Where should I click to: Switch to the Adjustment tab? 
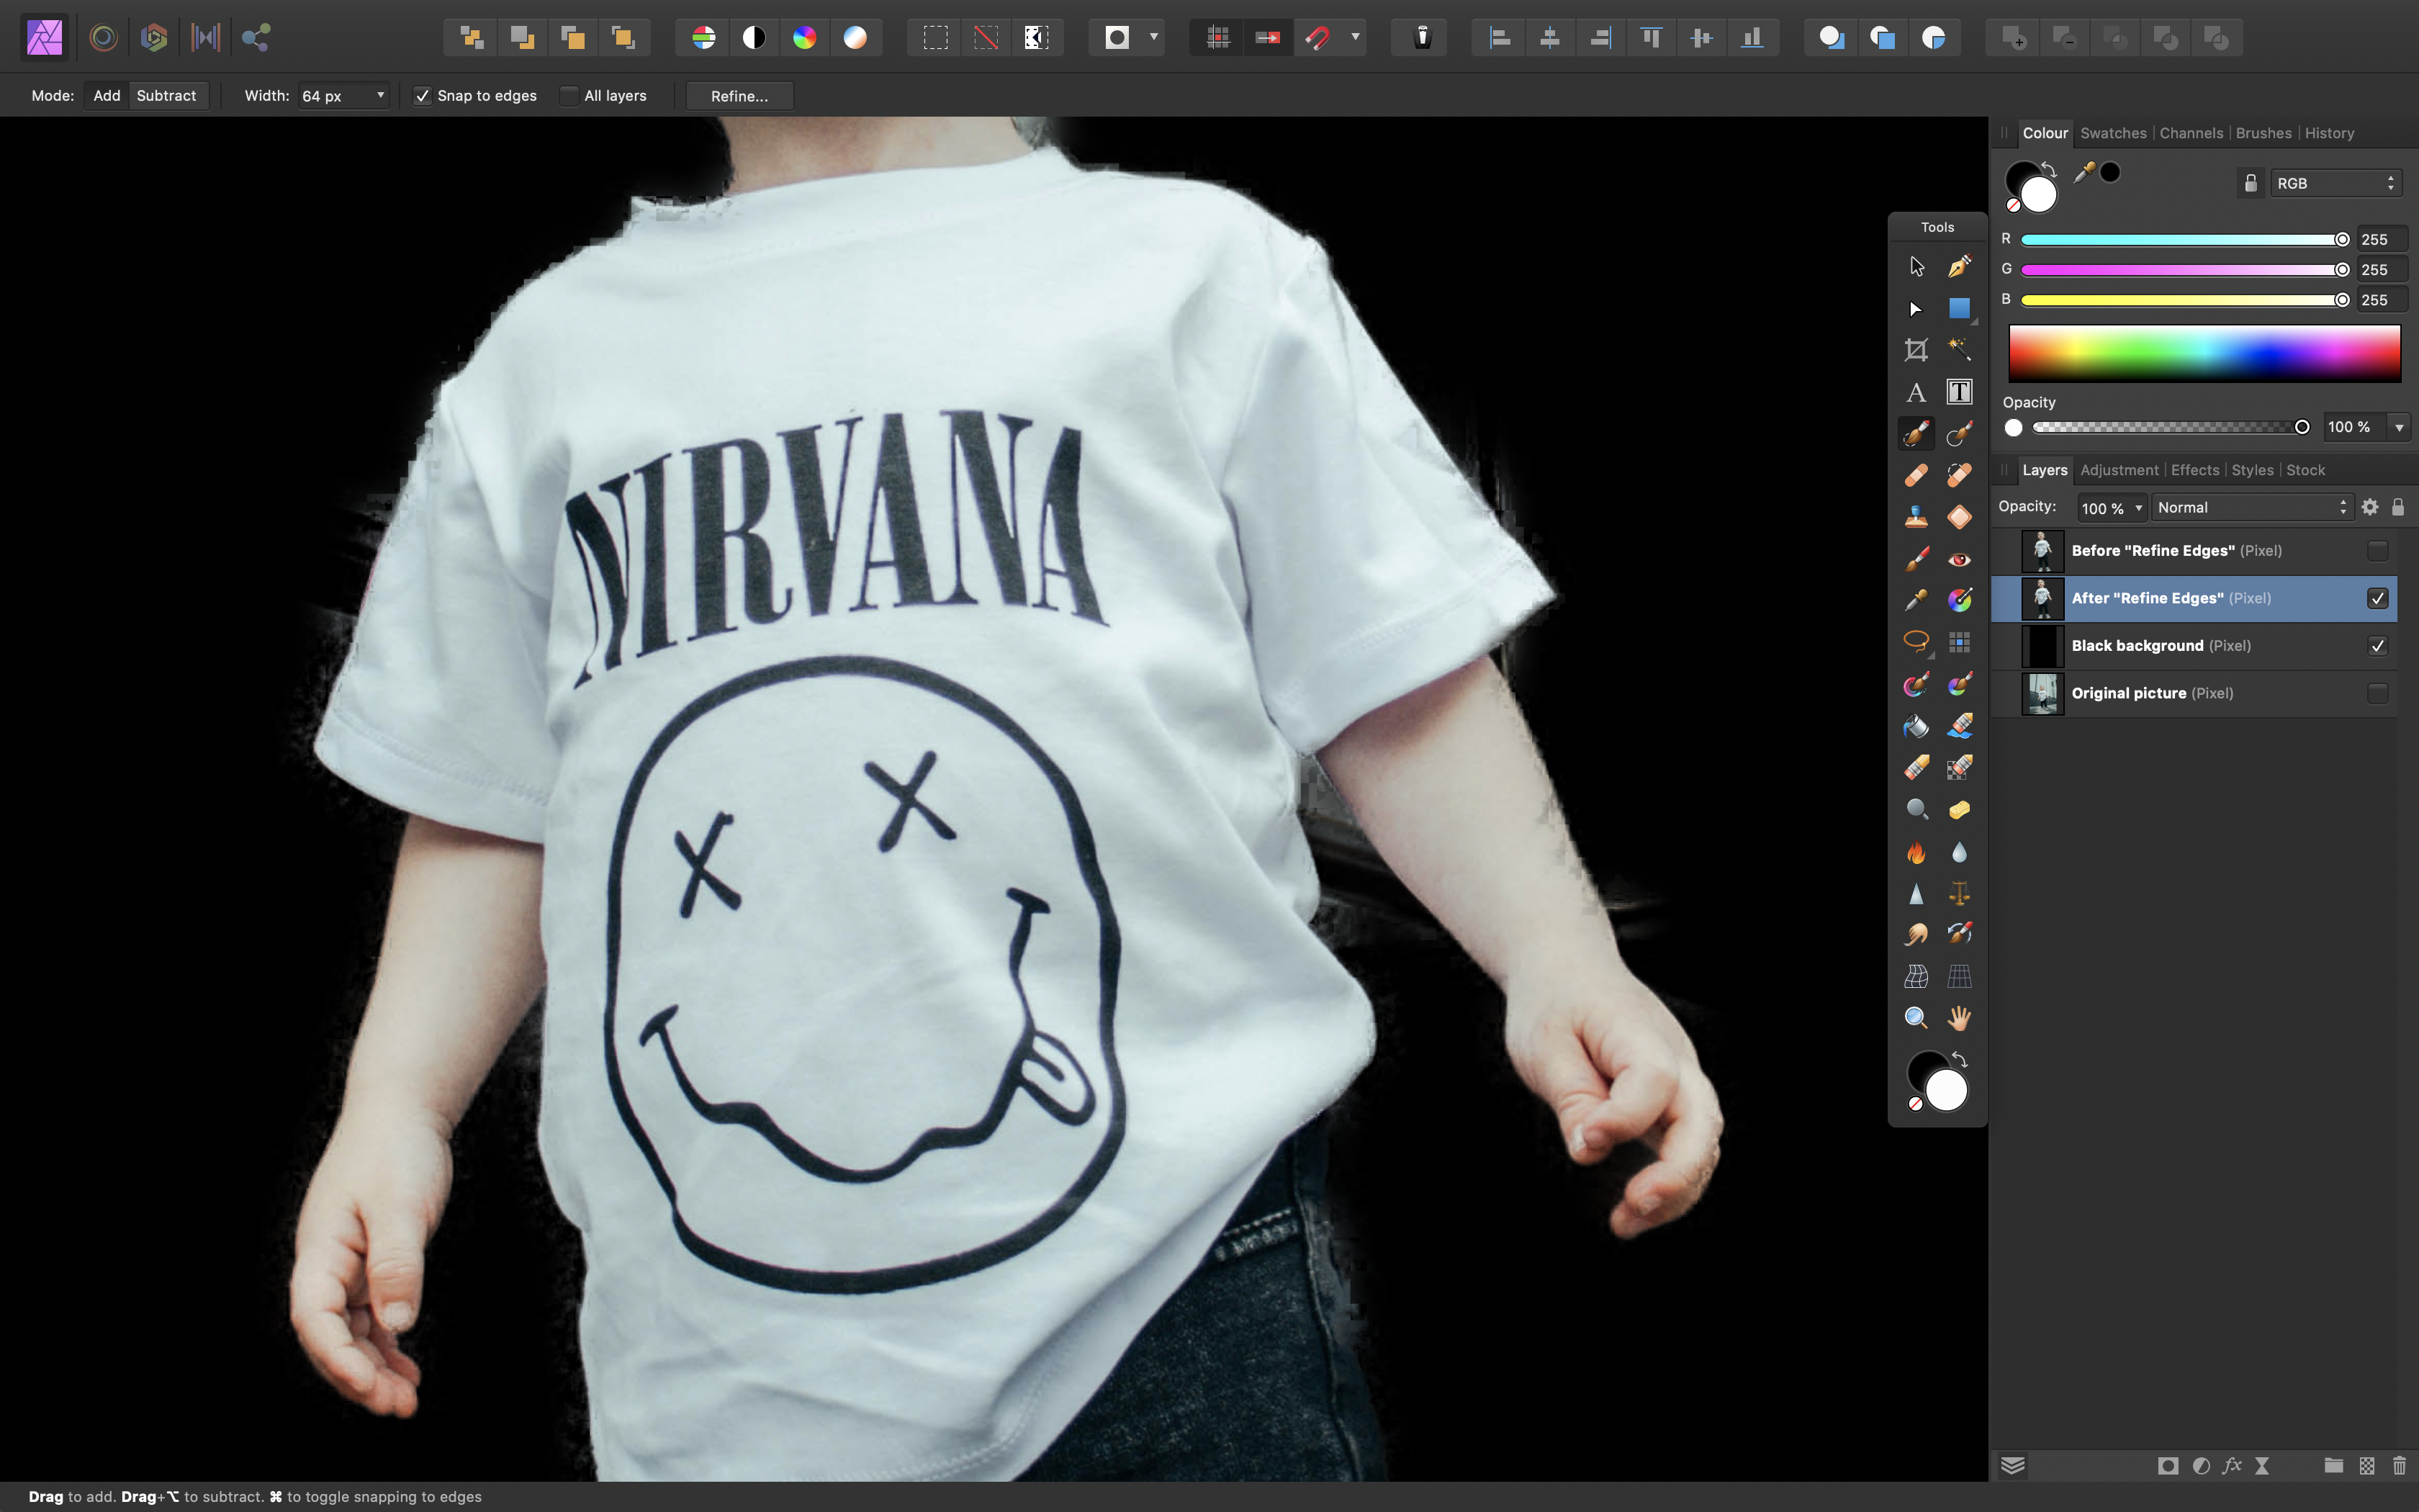coord(2119,470)
